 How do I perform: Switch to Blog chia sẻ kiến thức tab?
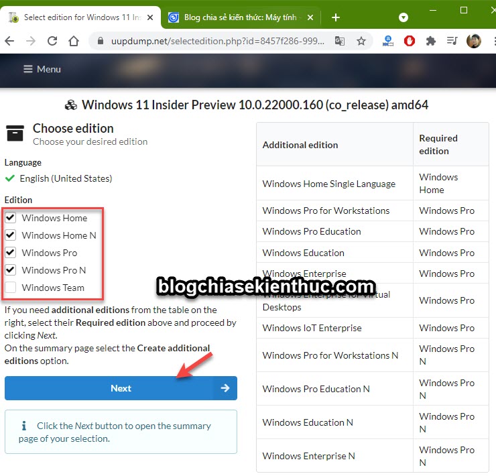click(x=241, y=17)
